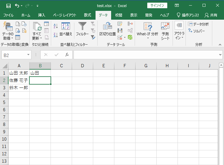Switch to the 開発 tab
The width and height of the screenshot is (224, 165).
pyautogui.click(x=148, y=15)
